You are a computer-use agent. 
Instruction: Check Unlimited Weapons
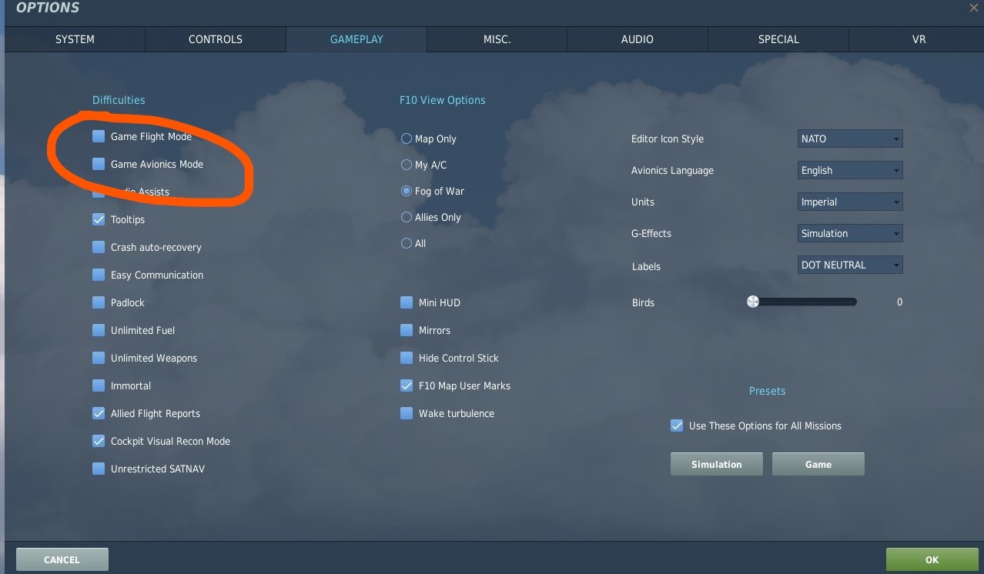point(99,358)
